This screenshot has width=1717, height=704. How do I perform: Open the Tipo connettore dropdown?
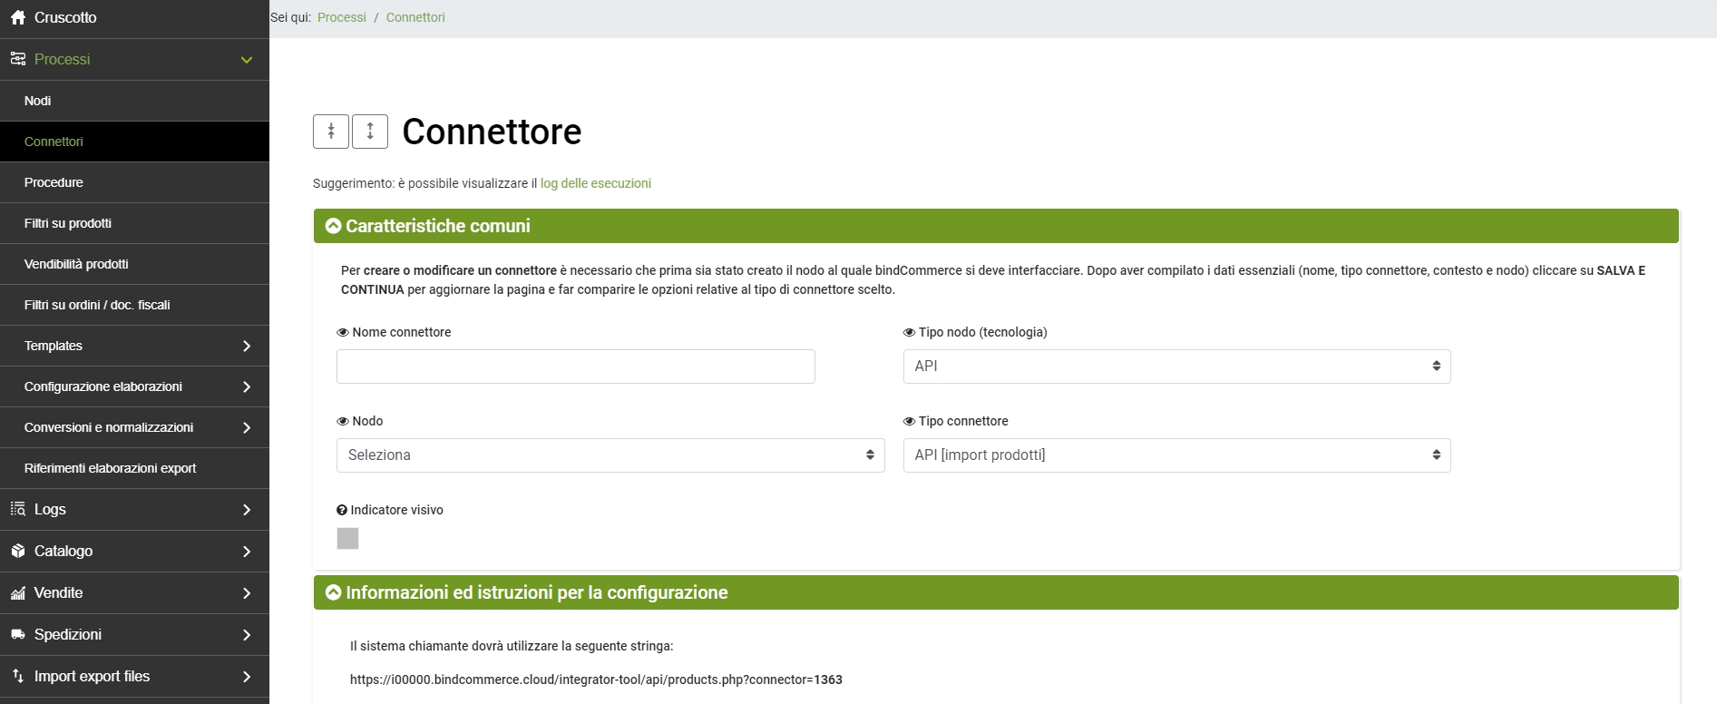coord(1176,455)
